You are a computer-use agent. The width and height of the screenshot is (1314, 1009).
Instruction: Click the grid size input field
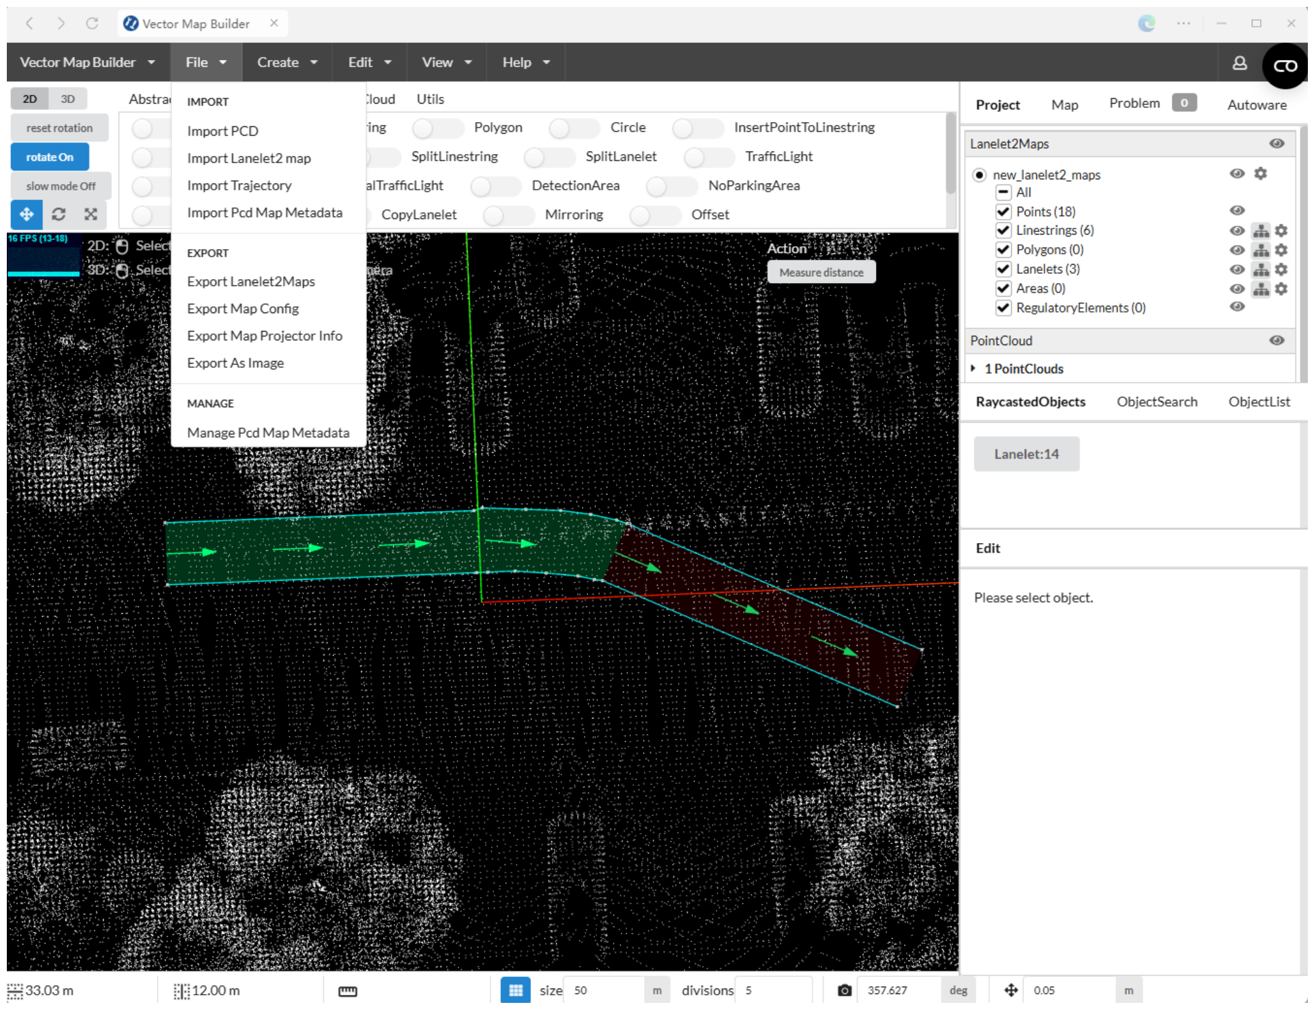pyautogui.click(x=604, y=990)
